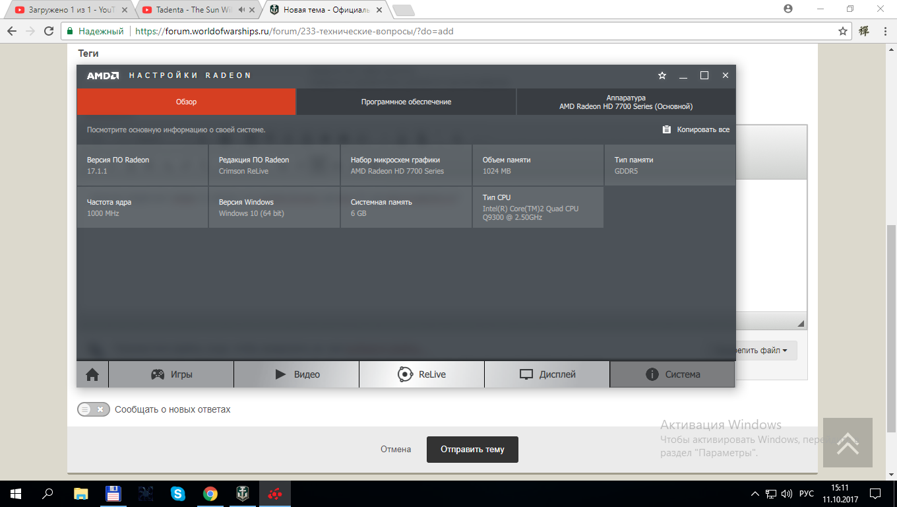Open the Игры (Games) section
This screenshot has height=507, width=897.
click(171, 374)
